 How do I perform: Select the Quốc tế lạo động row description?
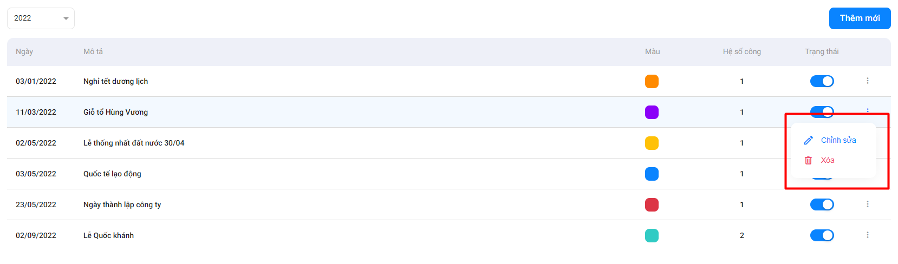pos(112,174)
